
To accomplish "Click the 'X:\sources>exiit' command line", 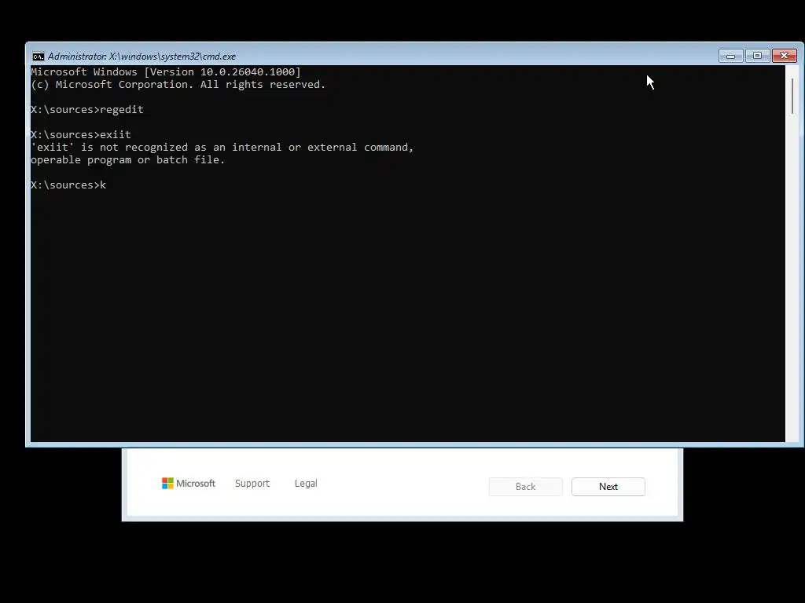I will (81, 135).
